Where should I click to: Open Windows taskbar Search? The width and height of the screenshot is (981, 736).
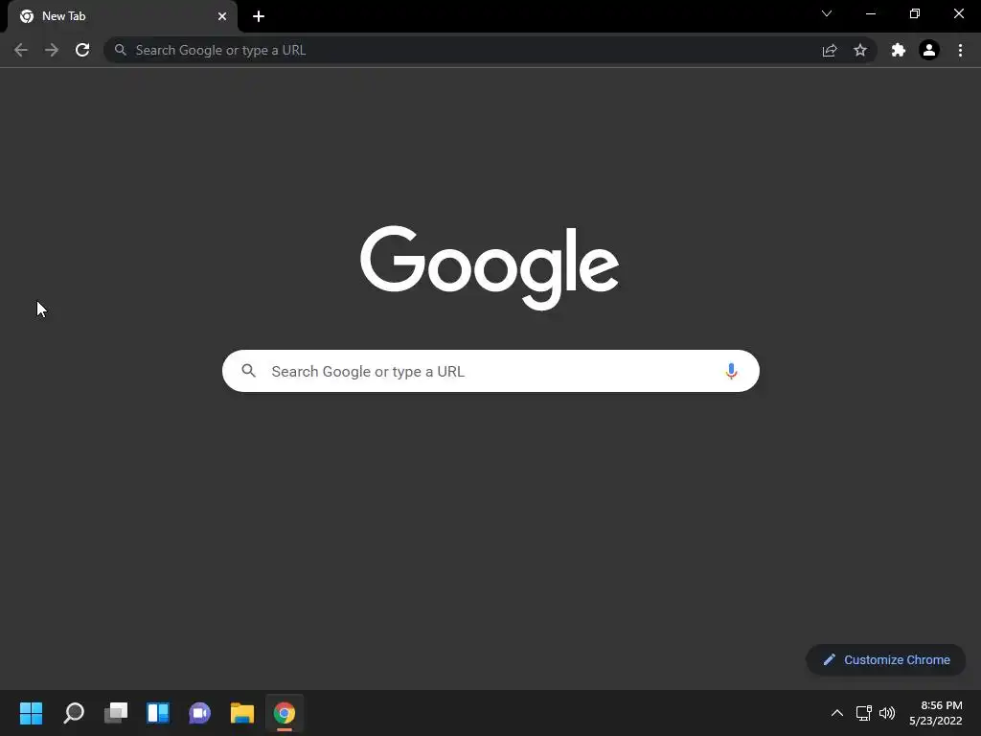(x=74, y=713)
